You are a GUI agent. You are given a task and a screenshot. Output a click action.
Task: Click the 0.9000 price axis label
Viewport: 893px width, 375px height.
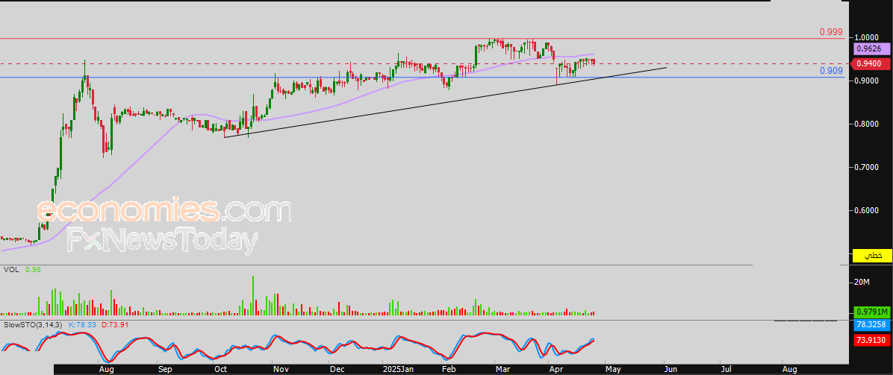point(868,81)
